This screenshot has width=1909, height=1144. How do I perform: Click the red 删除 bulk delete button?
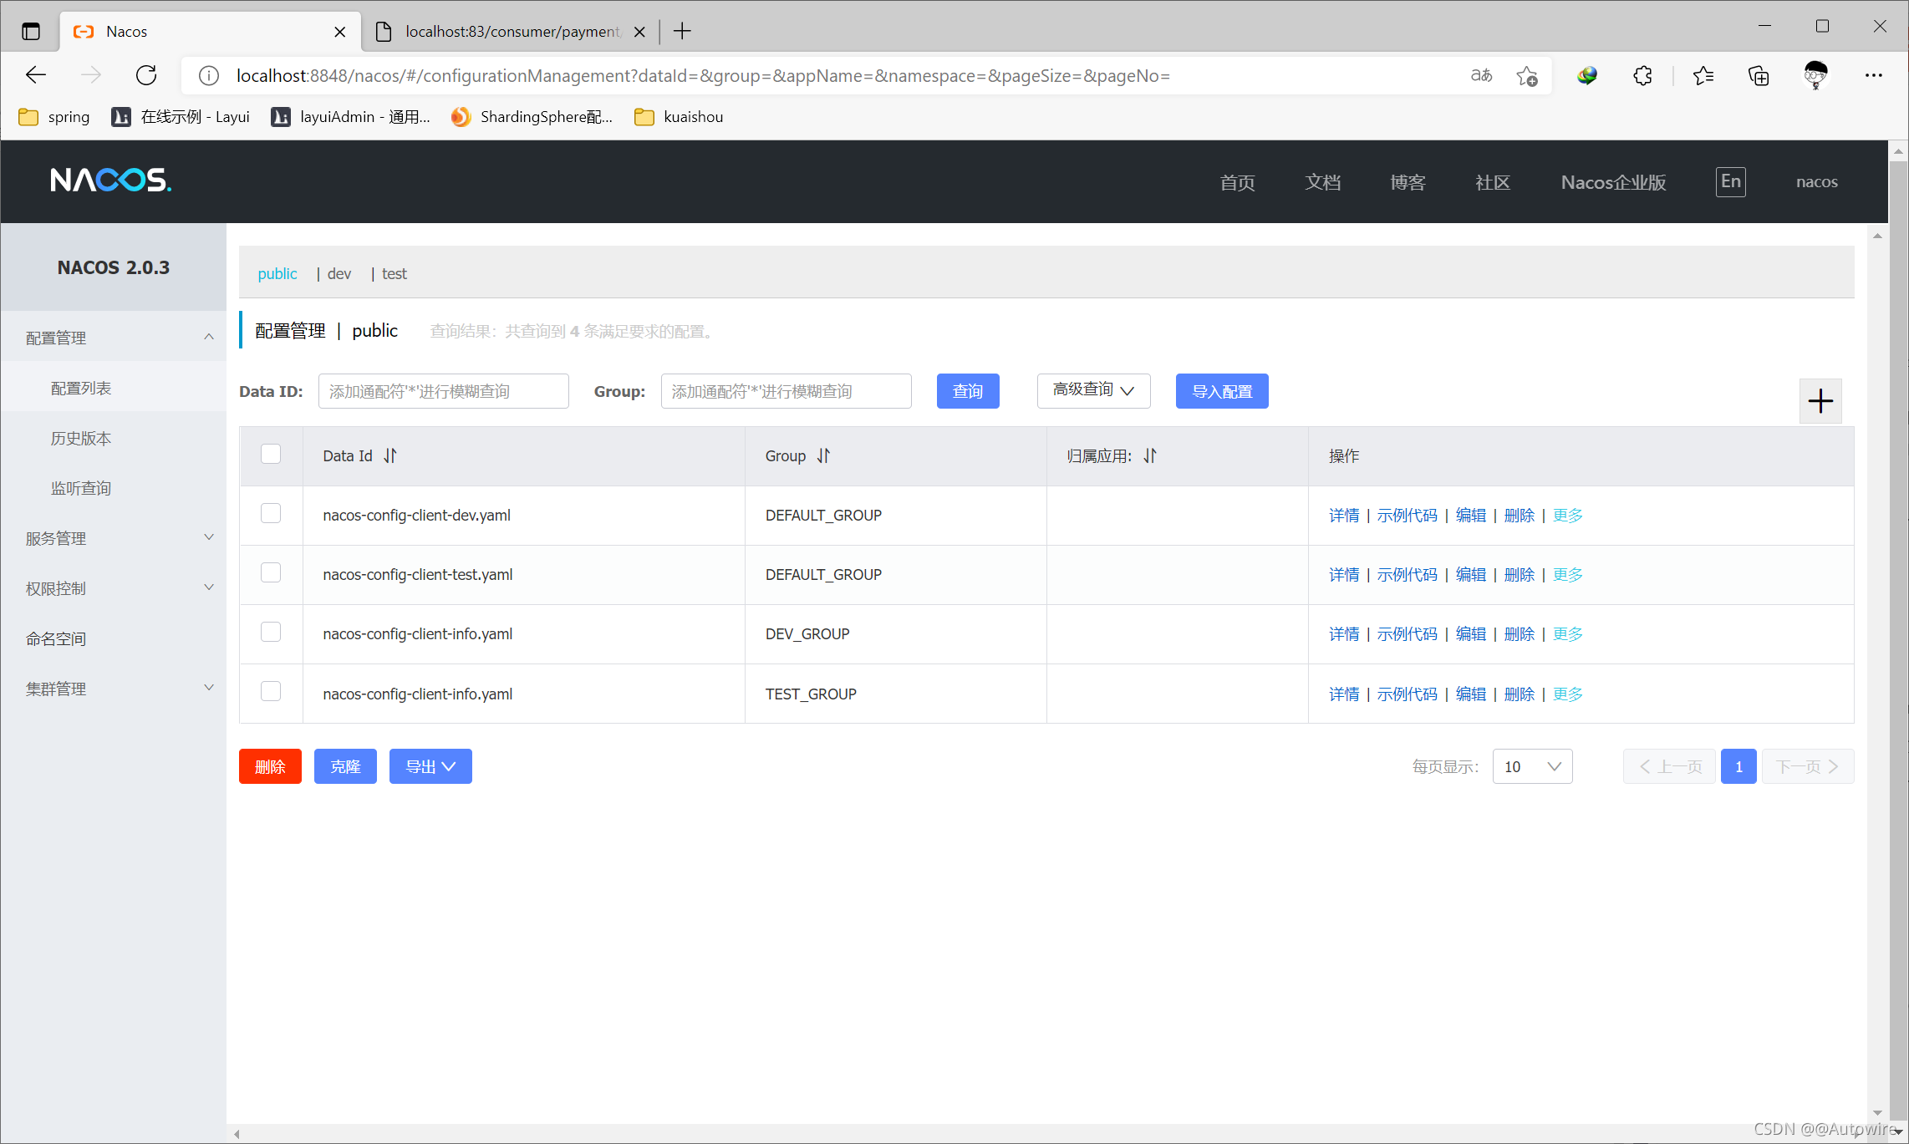point(270,766)
